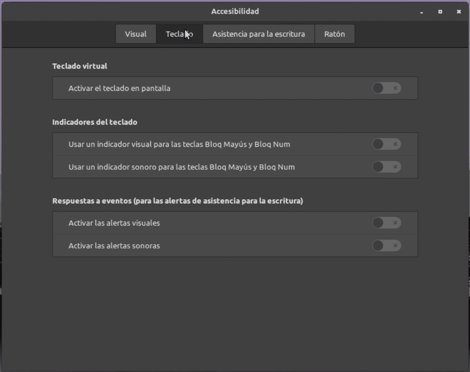The height and width of the screenshot is (372, 470).
Task: Enable 'Activar las alertas sonoras'
Action: (x=386, y=245)
